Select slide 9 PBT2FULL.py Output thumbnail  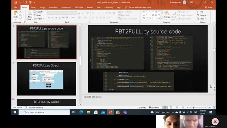46,79
